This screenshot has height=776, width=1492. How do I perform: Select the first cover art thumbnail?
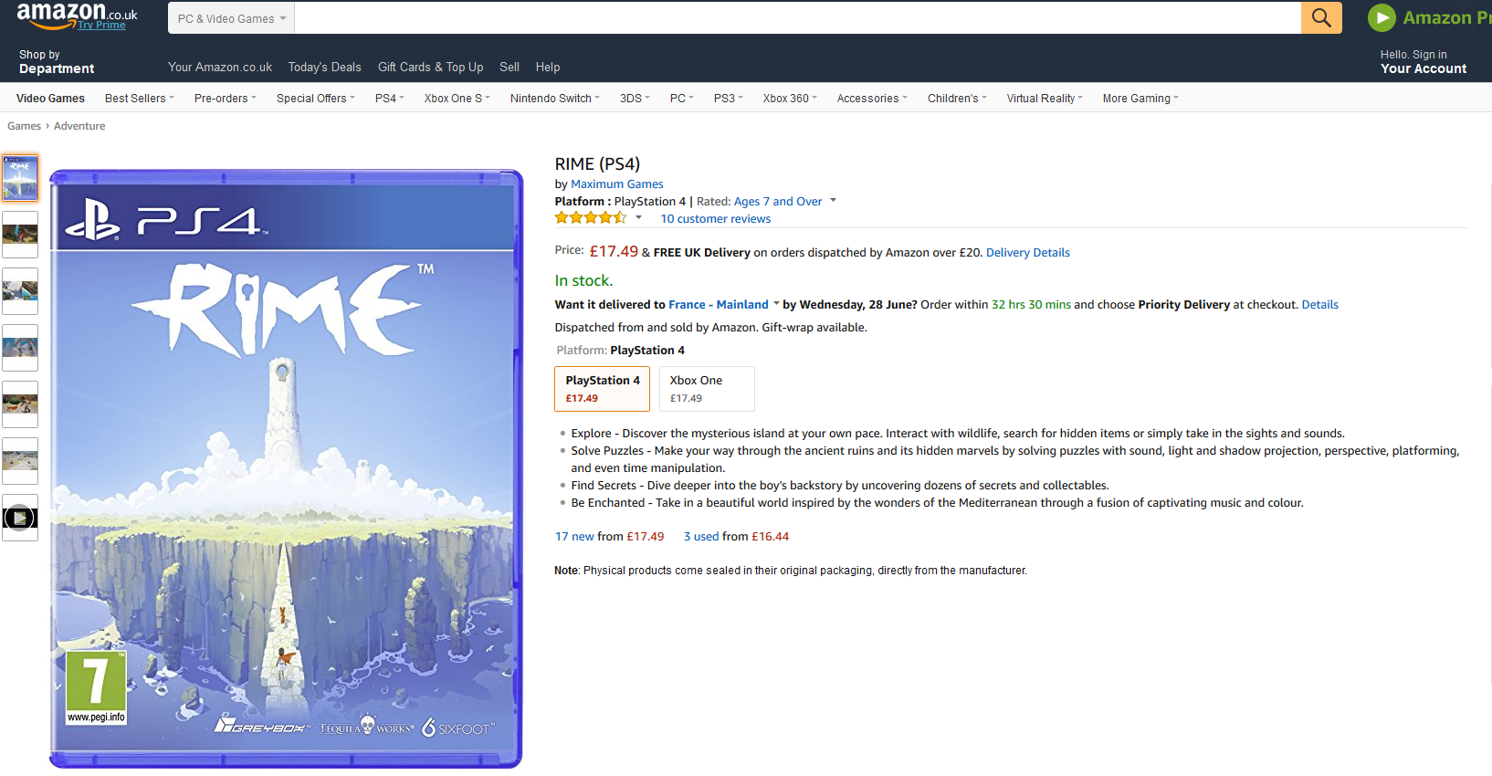pyautogui.click(x=20, y=178)
